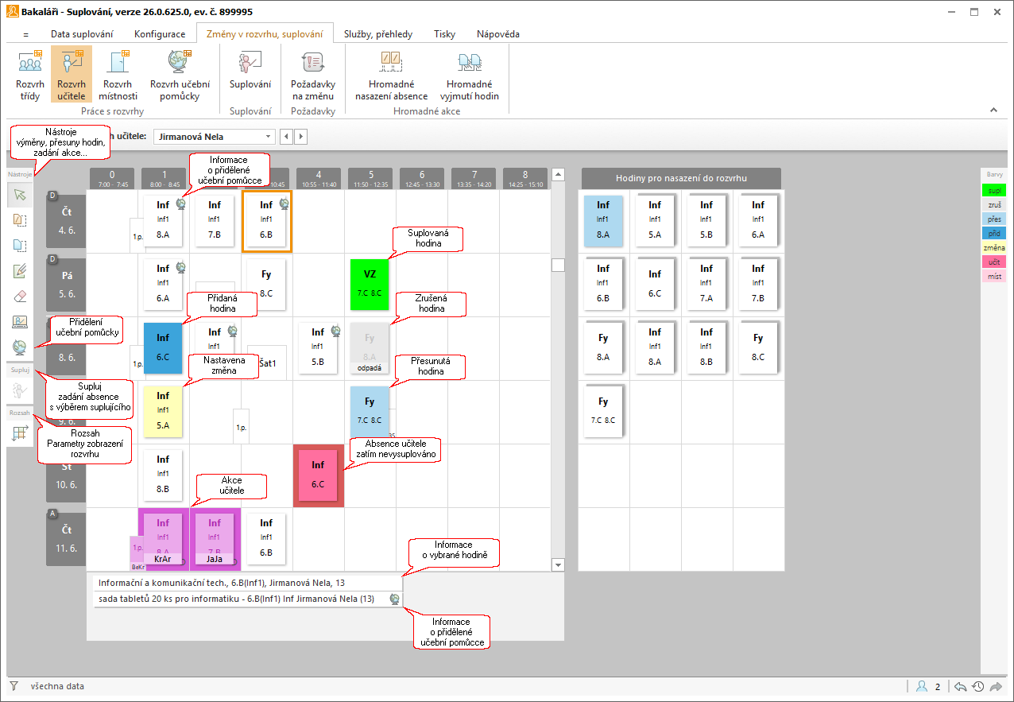
Task: Switch to Tisky tab
Action: 445,34
